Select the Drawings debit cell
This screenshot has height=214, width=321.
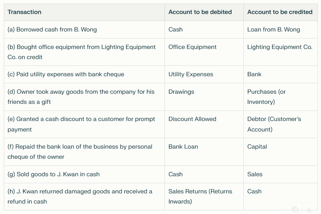point(181,92)
